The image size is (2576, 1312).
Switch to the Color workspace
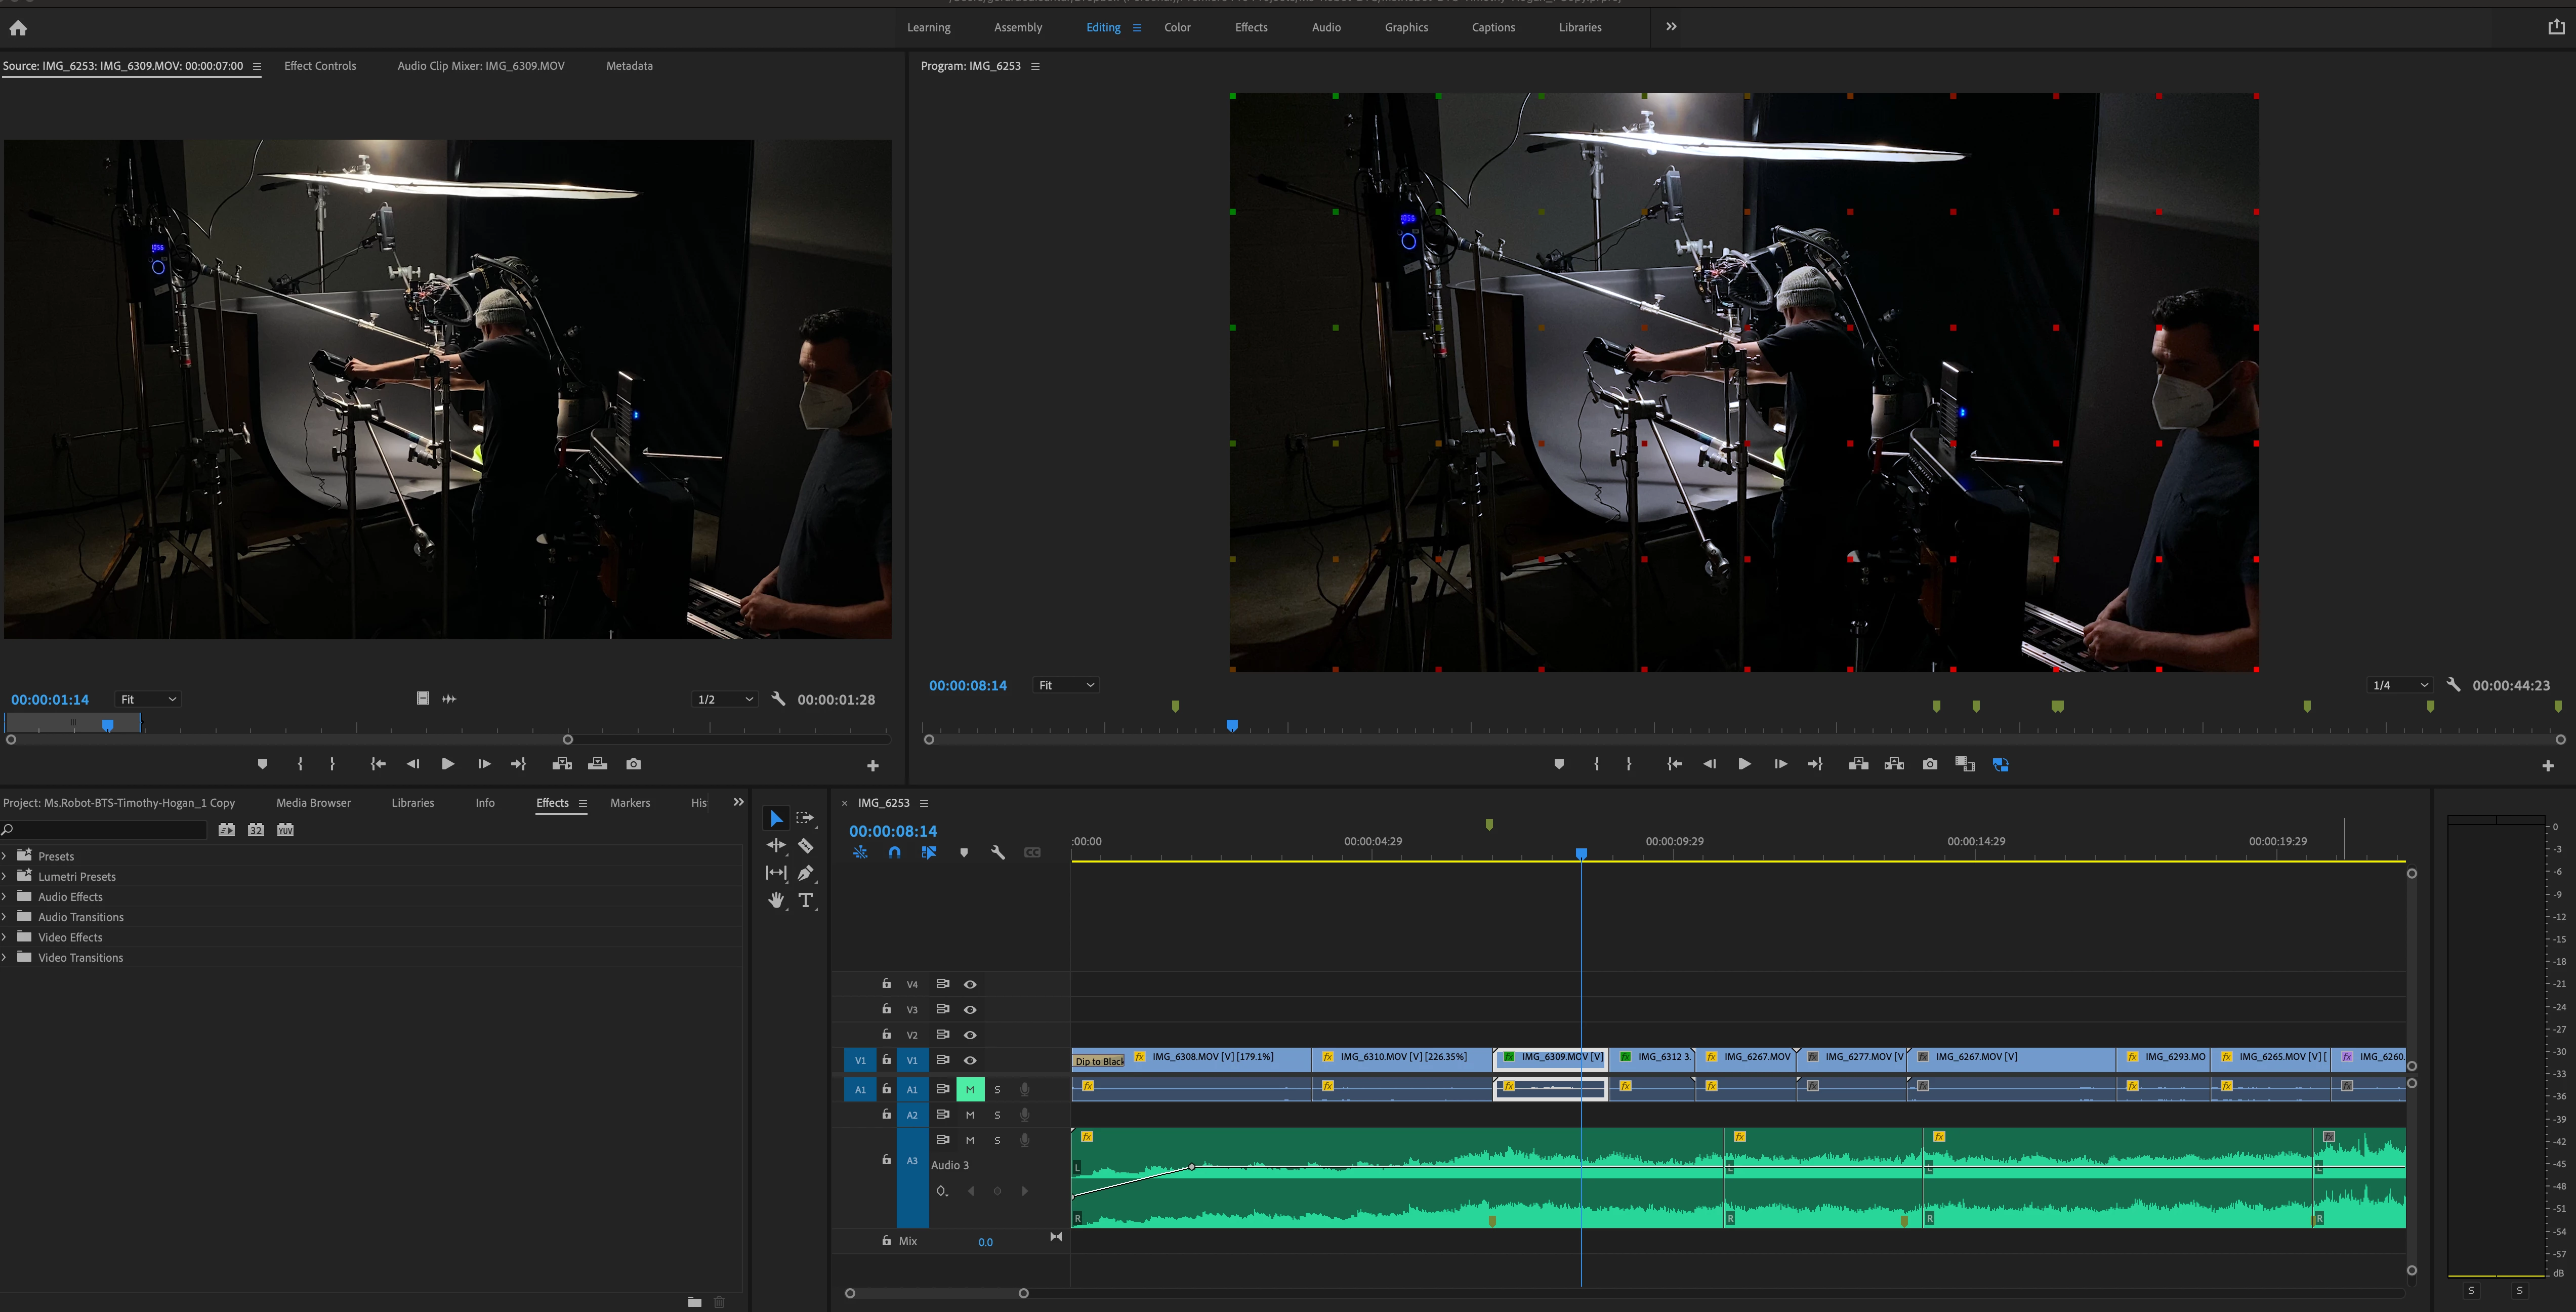[1177, 27]
